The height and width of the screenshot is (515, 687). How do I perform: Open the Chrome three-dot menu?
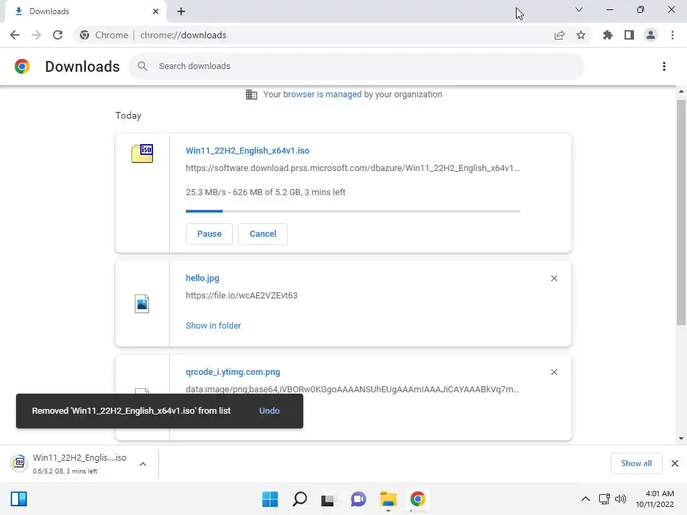pos(672,35)
